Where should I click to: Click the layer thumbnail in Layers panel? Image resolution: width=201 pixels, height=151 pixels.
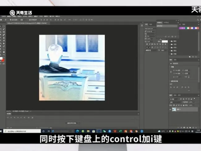point(174,110)
